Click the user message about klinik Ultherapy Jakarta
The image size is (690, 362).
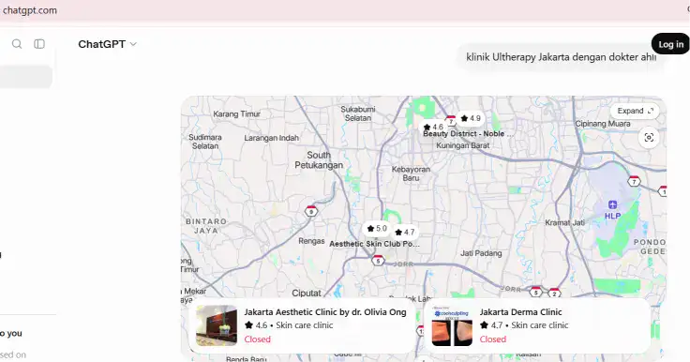click(x=561, y=57)
